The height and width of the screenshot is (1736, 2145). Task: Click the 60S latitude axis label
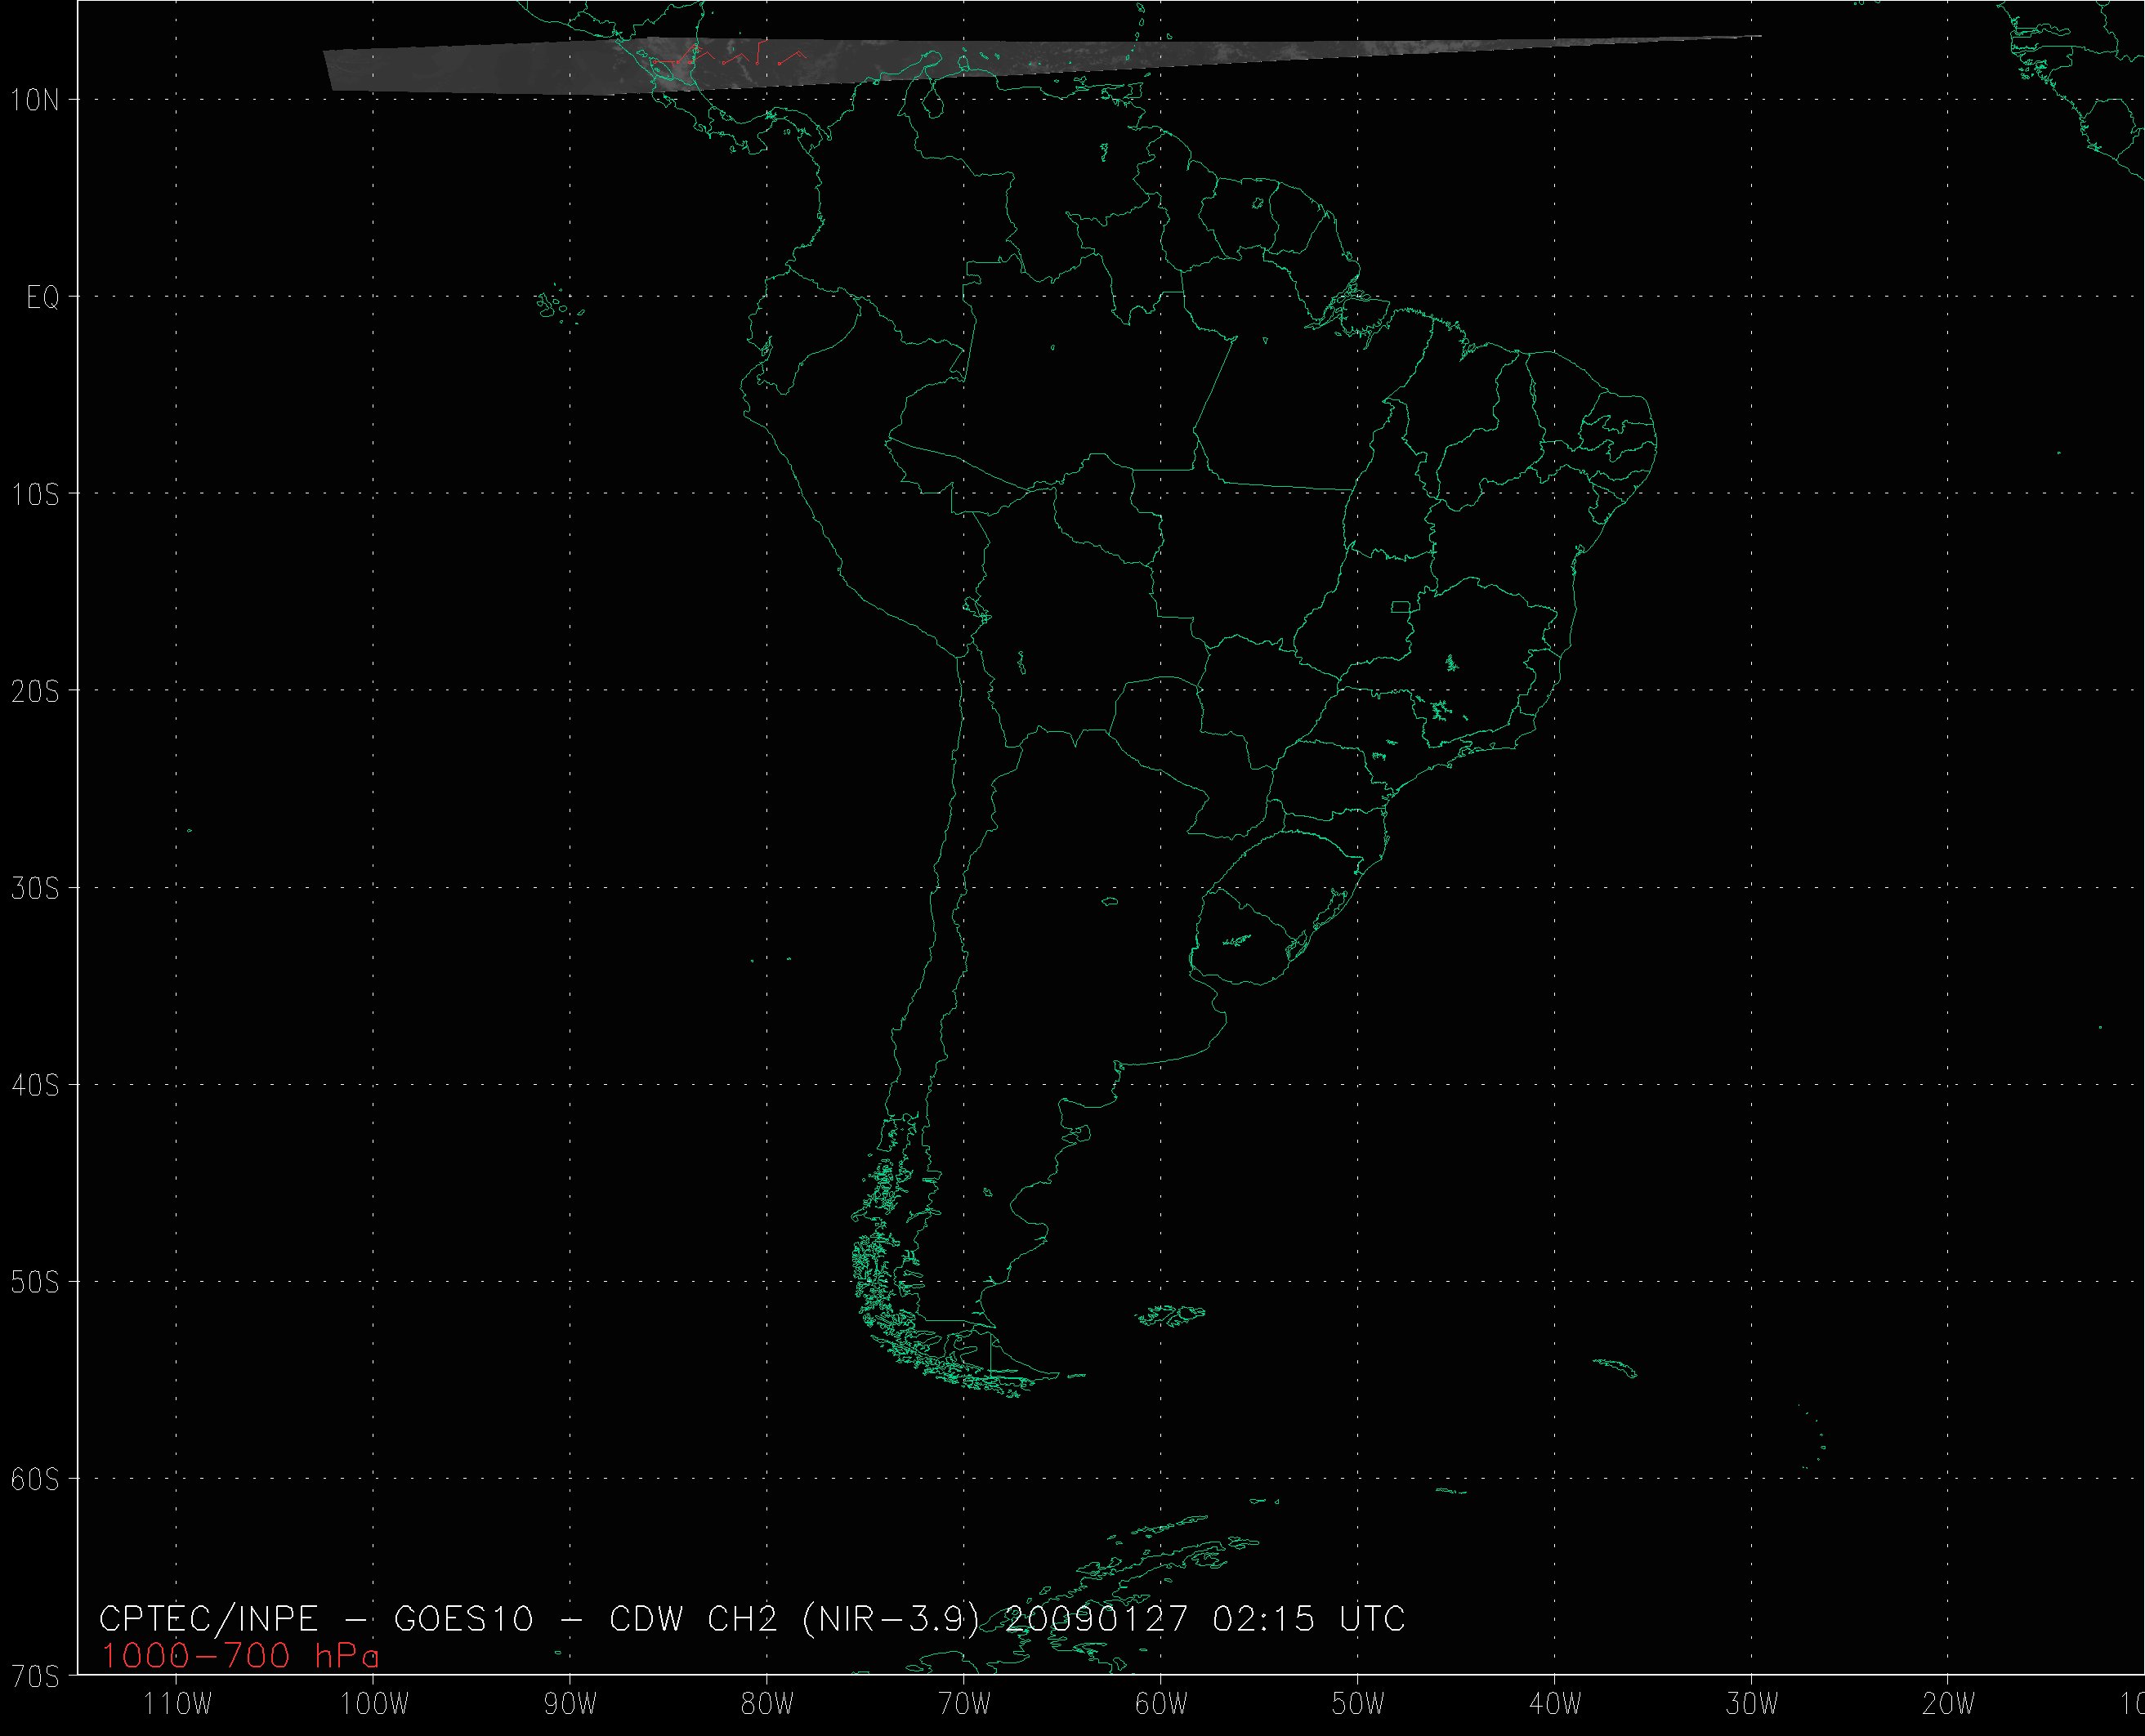coord(35,1480)
